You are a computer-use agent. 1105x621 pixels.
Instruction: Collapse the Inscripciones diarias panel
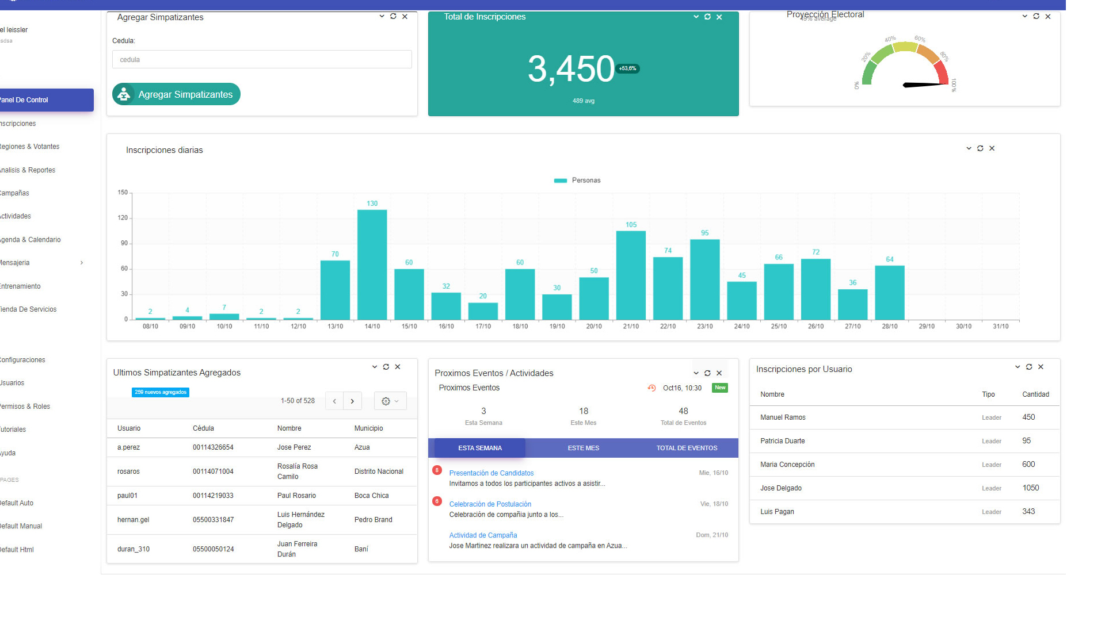point(969,148)
